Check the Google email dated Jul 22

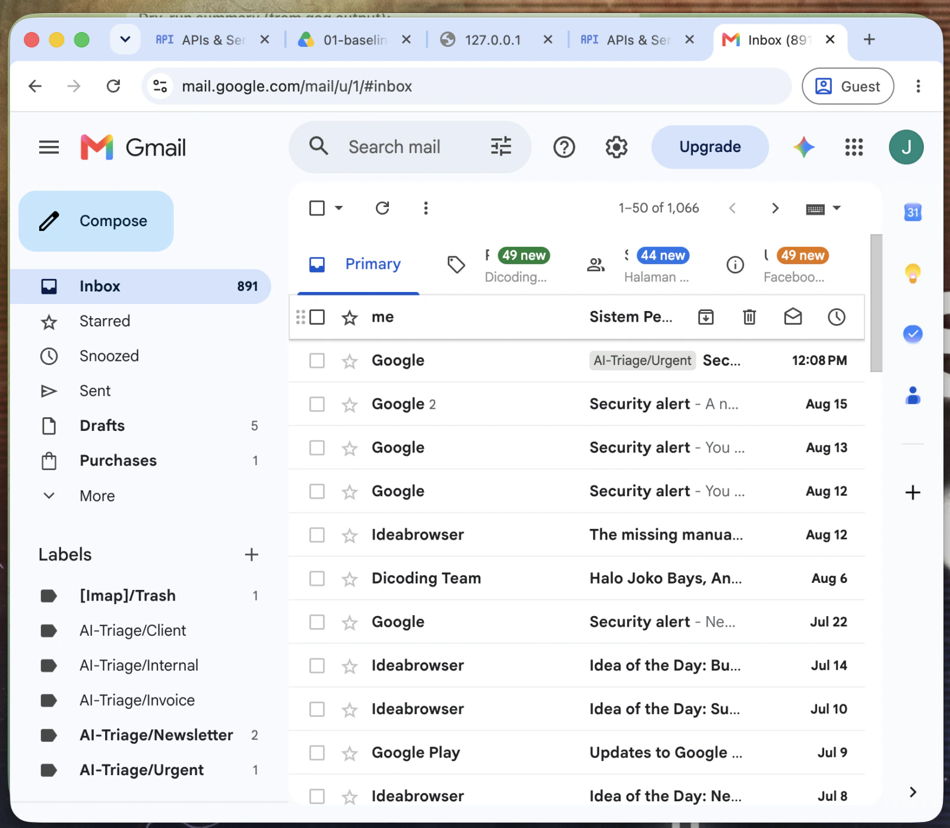(x=317, y=622)
